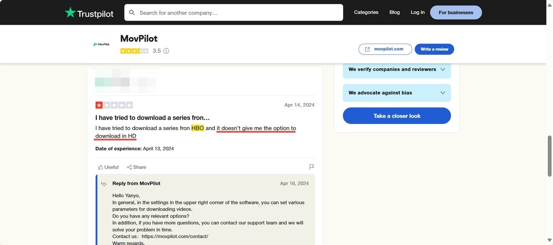This screenshot has width=553, height=245.
Task: Click the scrollbar down arrow
Action: [x=550, y=241]
